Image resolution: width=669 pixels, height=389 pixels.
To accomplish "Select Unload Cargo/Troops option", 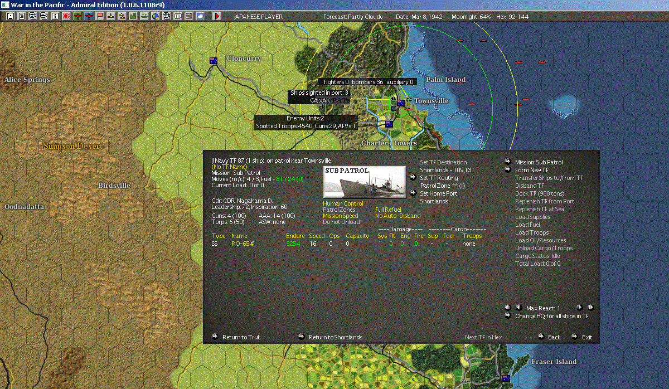I will click(544, 248).
